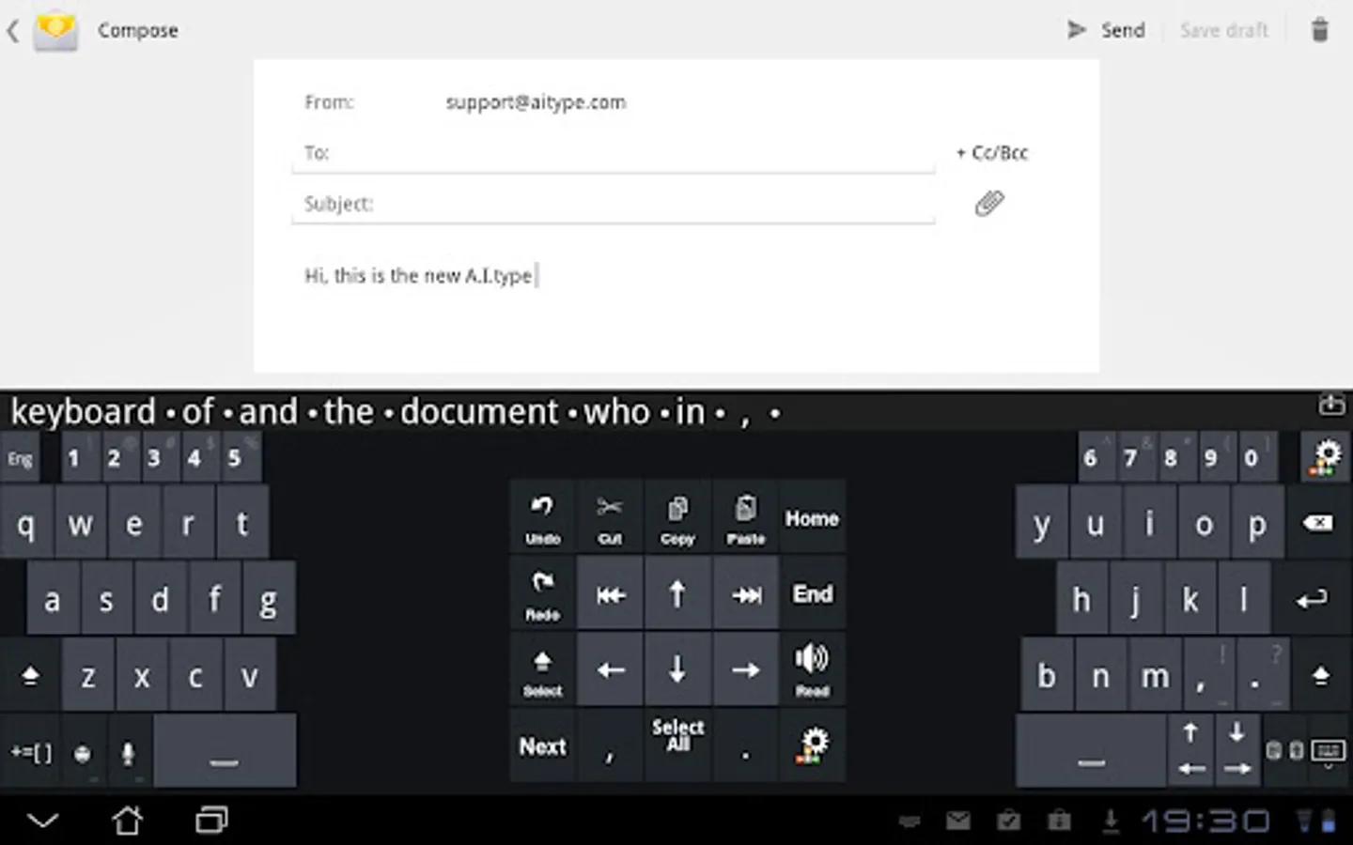1353x845 pixels.
Task: Tap the down-arrow key on the right keyboard
Action: 1236,733
